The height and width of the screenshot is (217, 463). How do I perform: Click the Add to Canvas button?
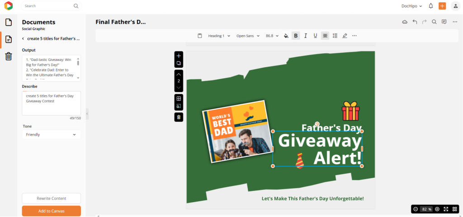click(x=52, y=211)
